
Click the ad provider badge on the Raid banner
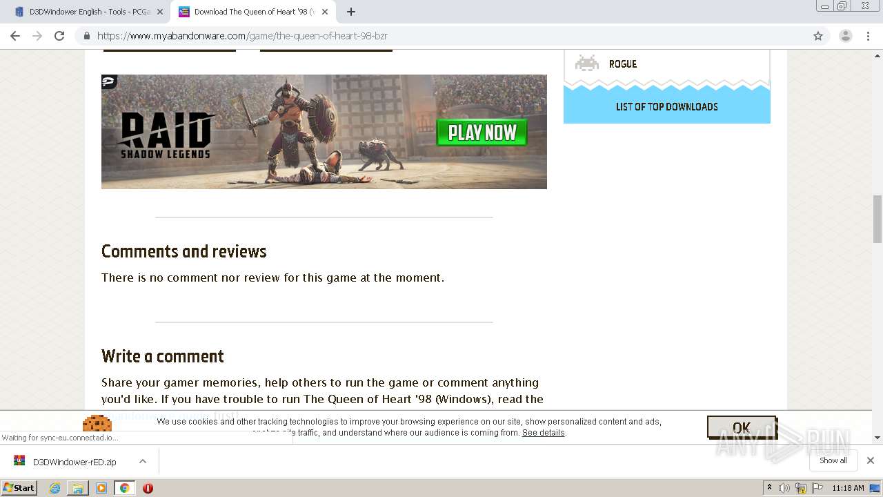pos(109,82)
